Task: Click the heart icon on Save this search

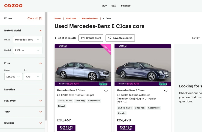Action: [110, 38]
